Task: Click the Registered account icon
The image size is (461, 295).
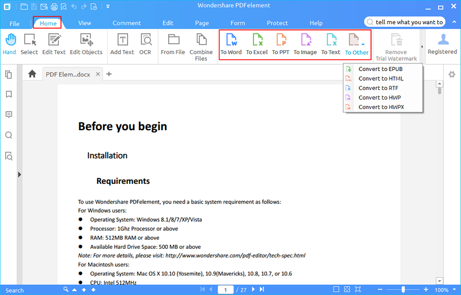Action: tap(443, 44)
